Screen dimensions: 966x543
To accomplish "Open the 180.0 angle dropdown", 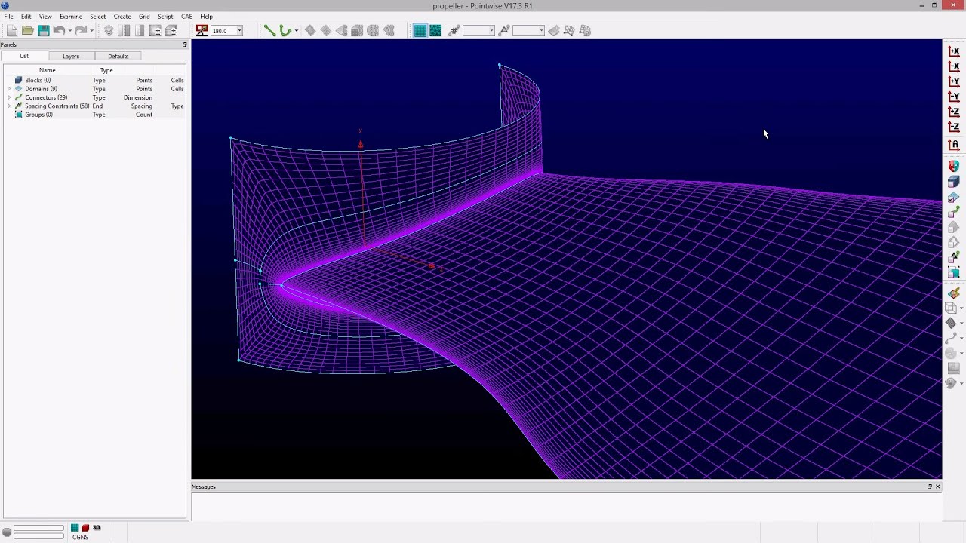I will pos(239,31).
